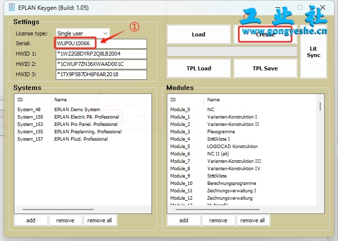Select Module_3 Flexogramme row
Viewport: 338px width, 241px height.
click(242, 132)
